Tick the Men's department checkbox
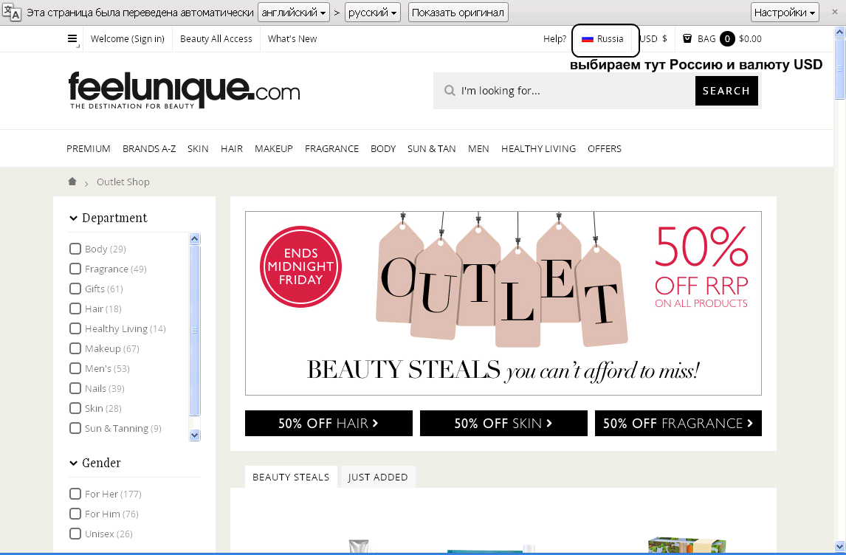Image resolution: width=846 pixels, height=555 pixels. coord(75,368)
